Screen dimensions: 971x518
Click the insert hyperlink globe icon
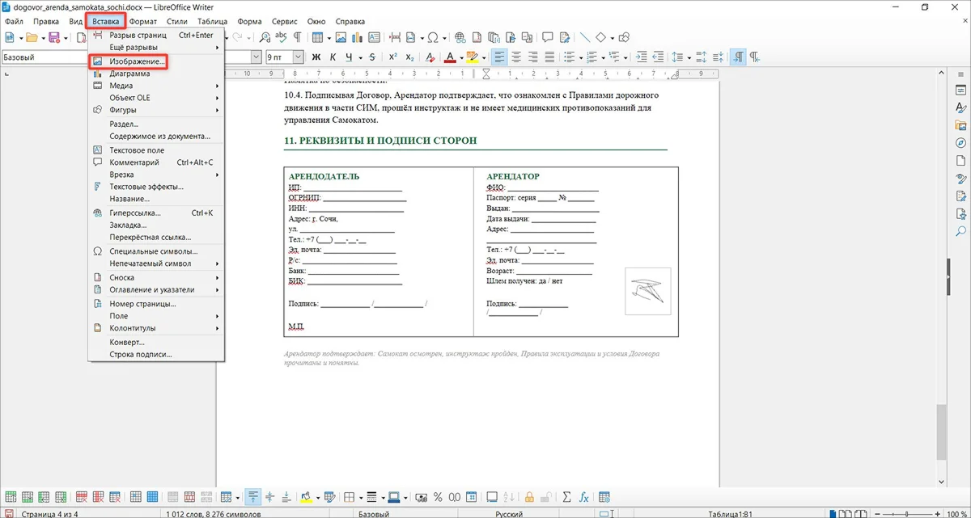point(460,37)
